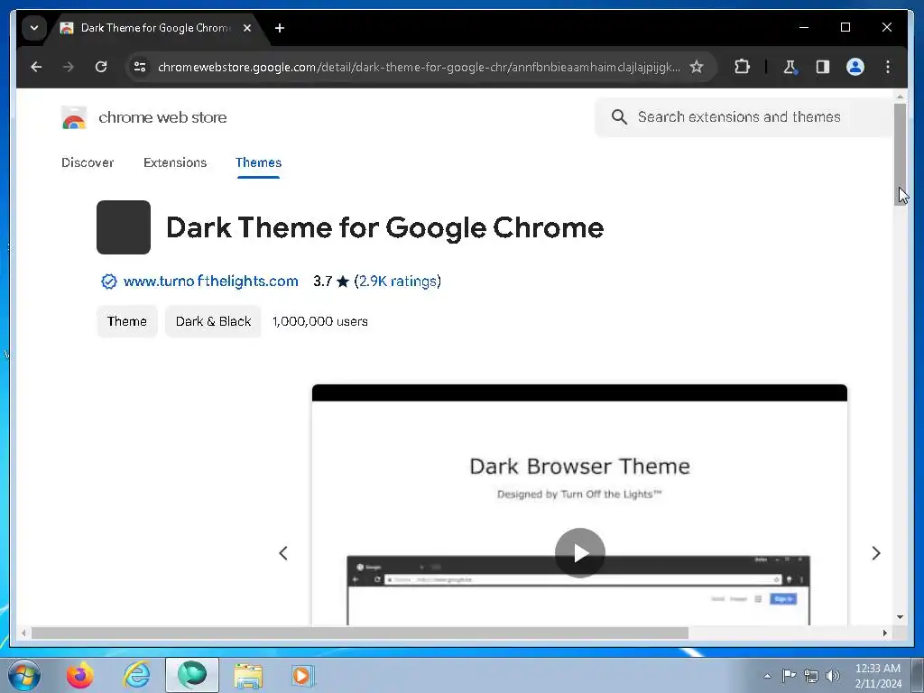This screenshot has width=924, height=693.
Task: Click the dark theme square icon
Action: pos(123,227)
